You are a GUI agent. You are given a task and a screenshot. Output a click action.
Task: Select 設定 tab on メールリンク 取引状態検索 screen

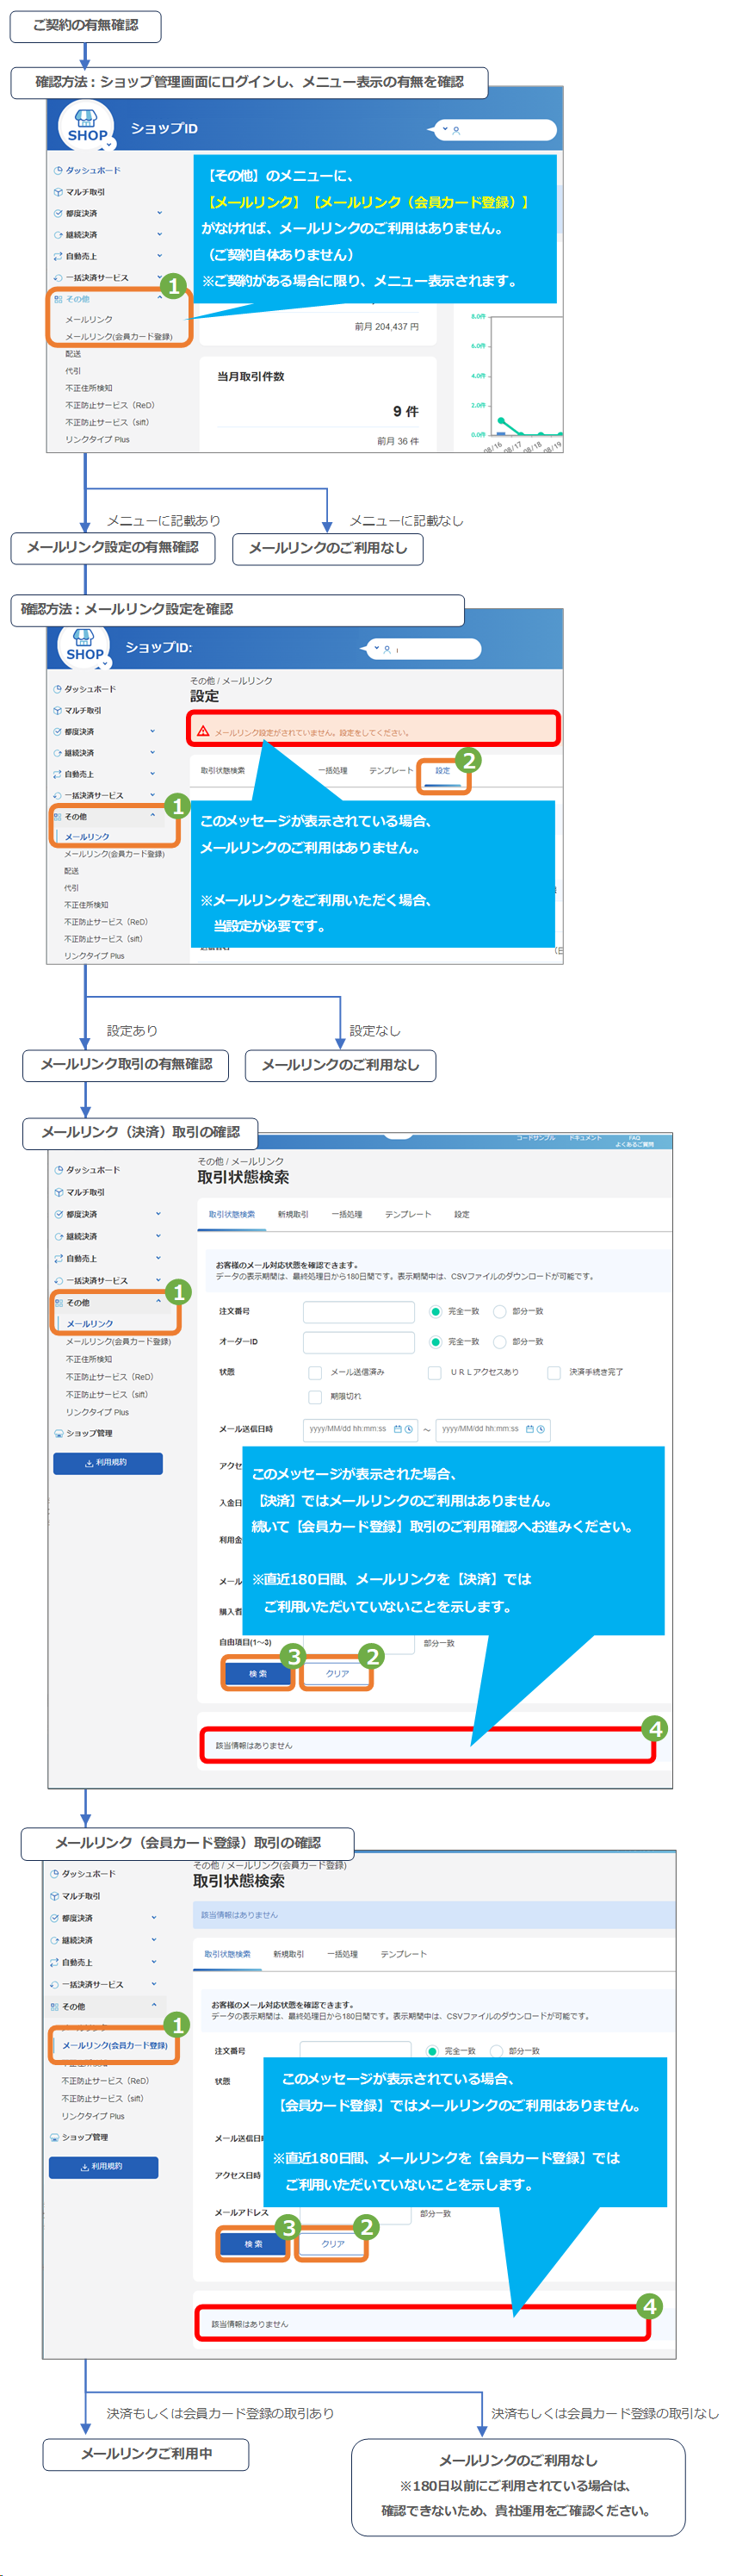(x=461, y=1214)
